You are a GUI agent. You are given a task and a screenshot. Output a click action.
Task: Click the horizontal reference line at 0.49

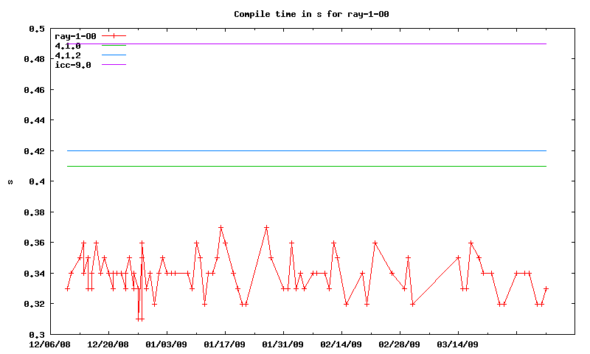pos(332,44)
